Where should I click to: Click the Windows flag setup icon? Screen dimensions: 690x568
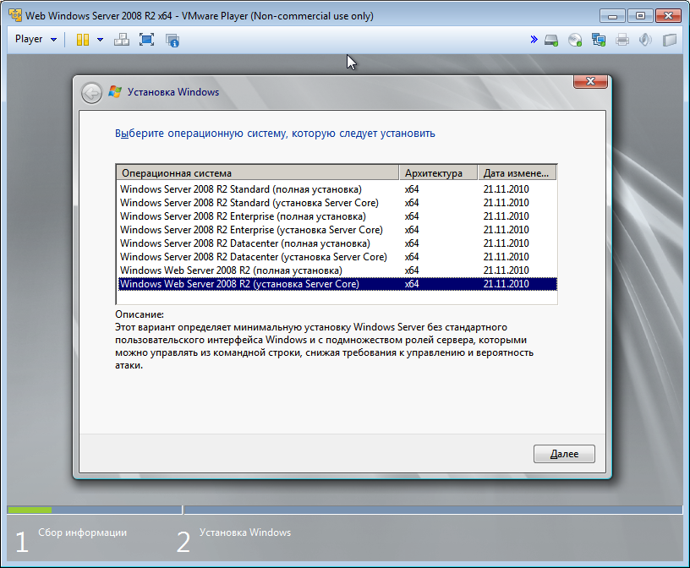[115, 92]
